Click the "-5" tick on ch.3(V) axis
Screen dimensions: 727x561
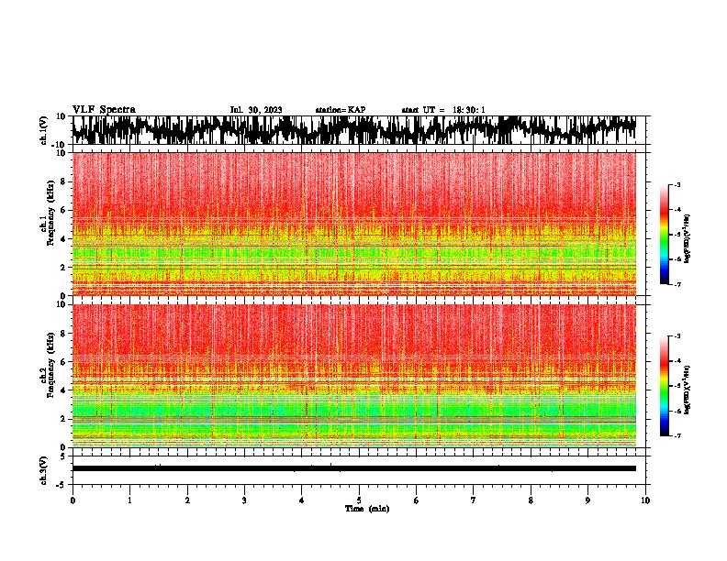point(62,485)
